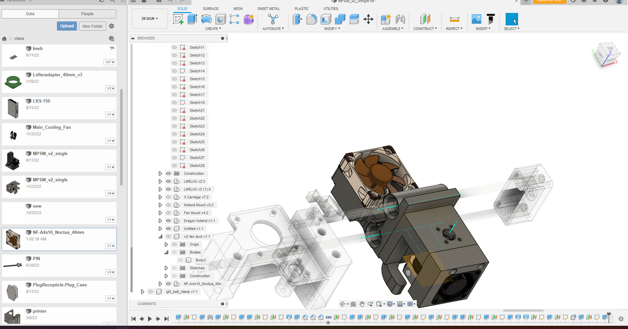628x329 pixels.
Task: Open the Create Form tool
Action: point(248,19)
